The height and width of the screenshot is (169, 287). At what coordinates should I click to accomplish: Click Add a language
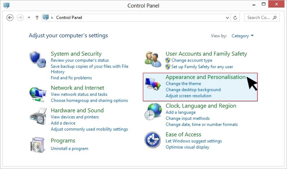180,112
